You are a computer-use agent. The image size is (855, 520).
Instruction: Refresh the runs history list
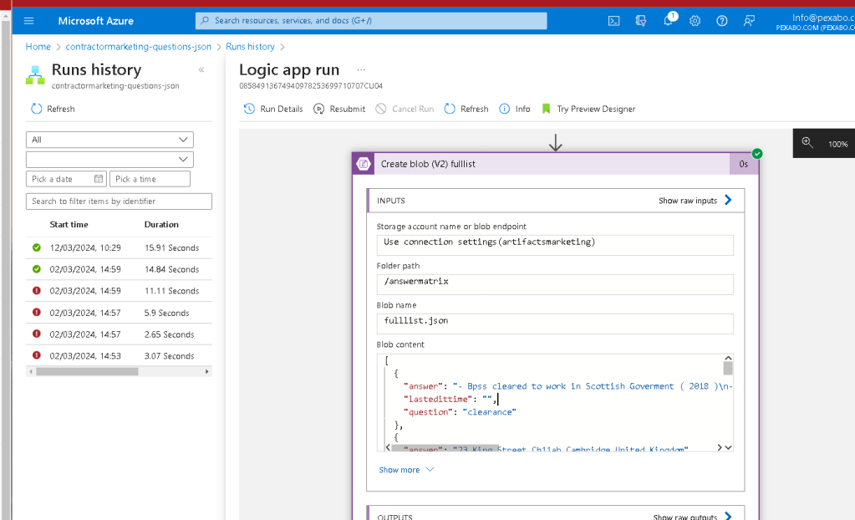pos(53,109)
